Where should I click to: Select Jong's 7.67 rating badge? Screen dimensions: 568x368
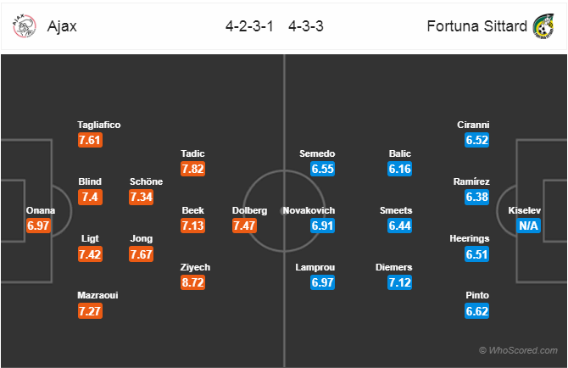click(142, 254)
